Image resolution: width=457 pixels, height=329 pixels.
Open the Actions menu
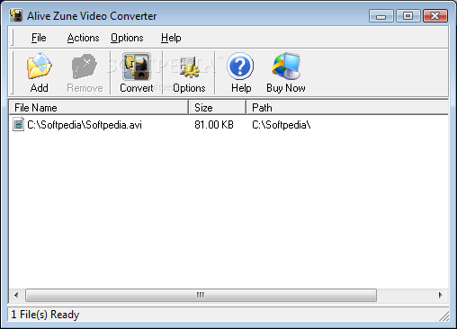tap(83, 38)
